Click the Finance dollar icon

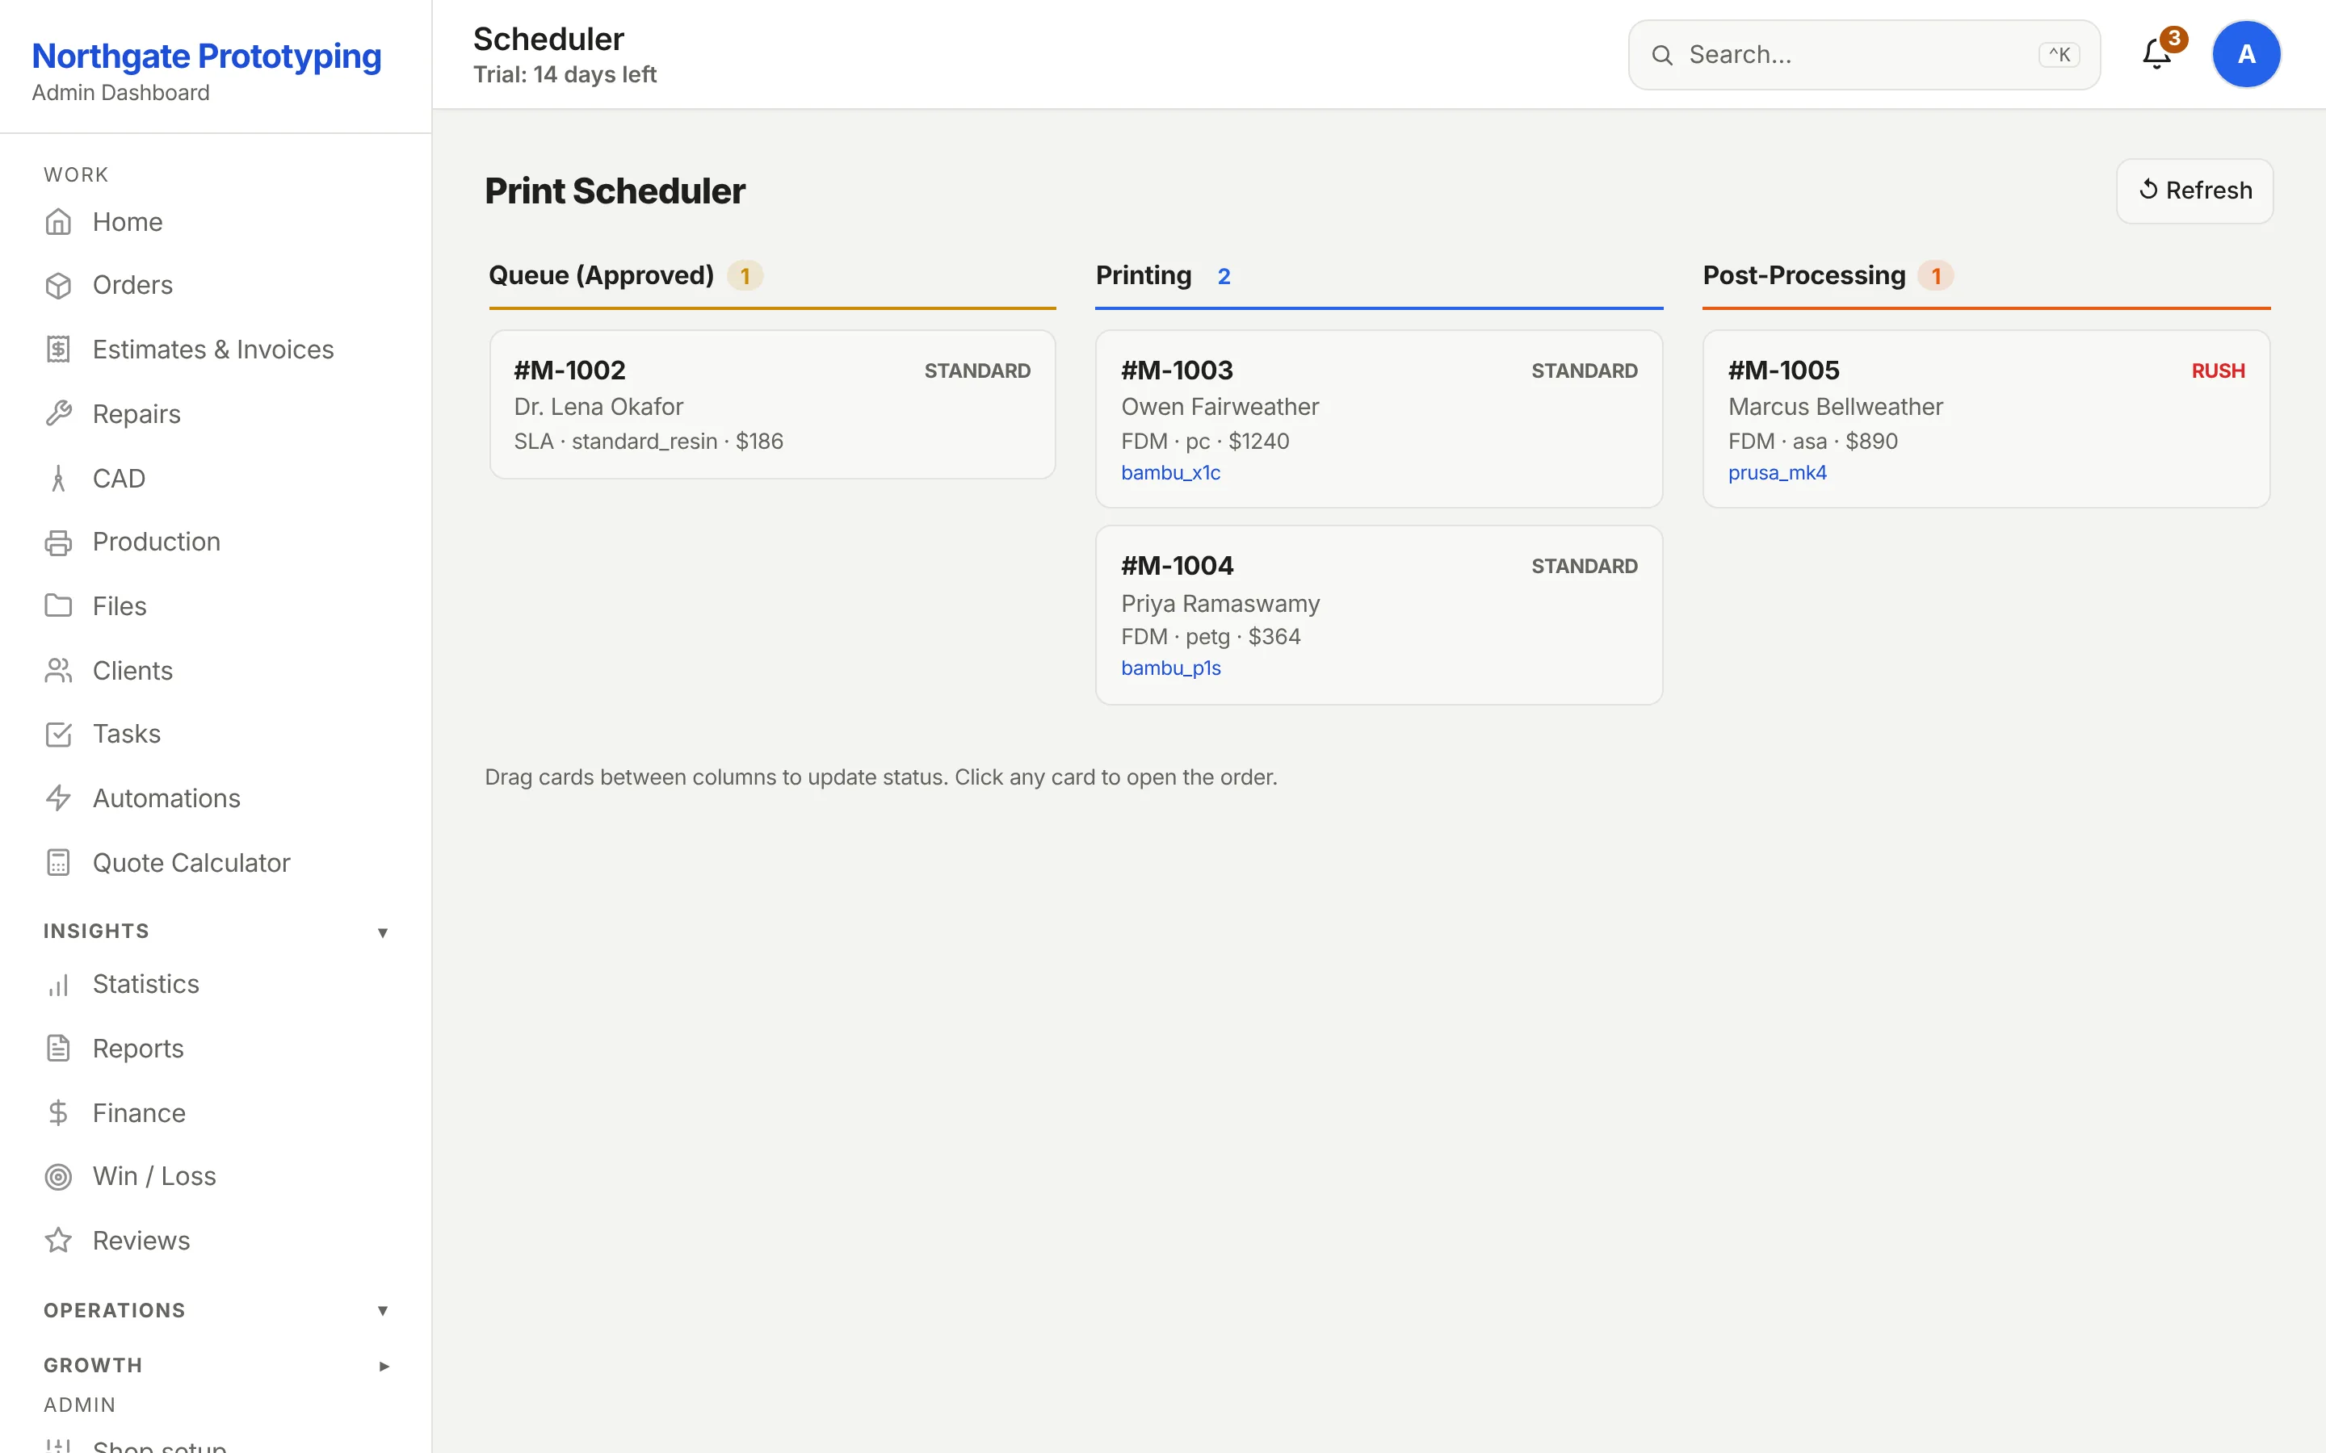[x=57, y=1113]
